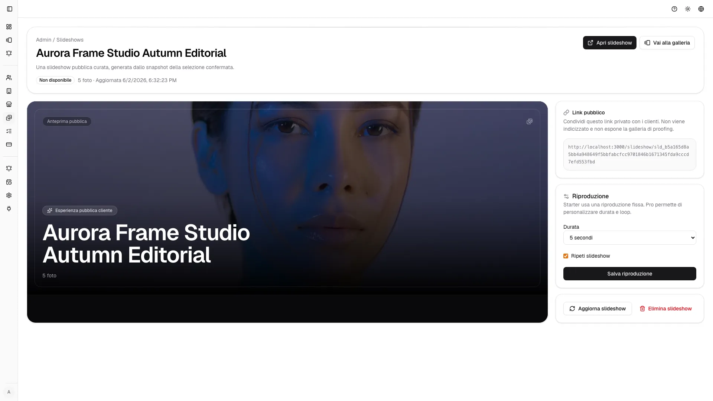The height and width of the screenshot is (401, 713).
Task: Click Salva riproduzione button
Action: click(629, 274)
